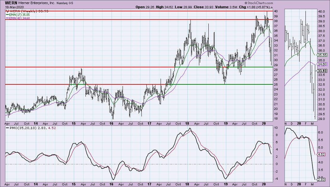Click the up-triangle icon after the Chg percentage
Image resolution: width=330 pixels, height=187 pixels.
[x=272, y=7]
